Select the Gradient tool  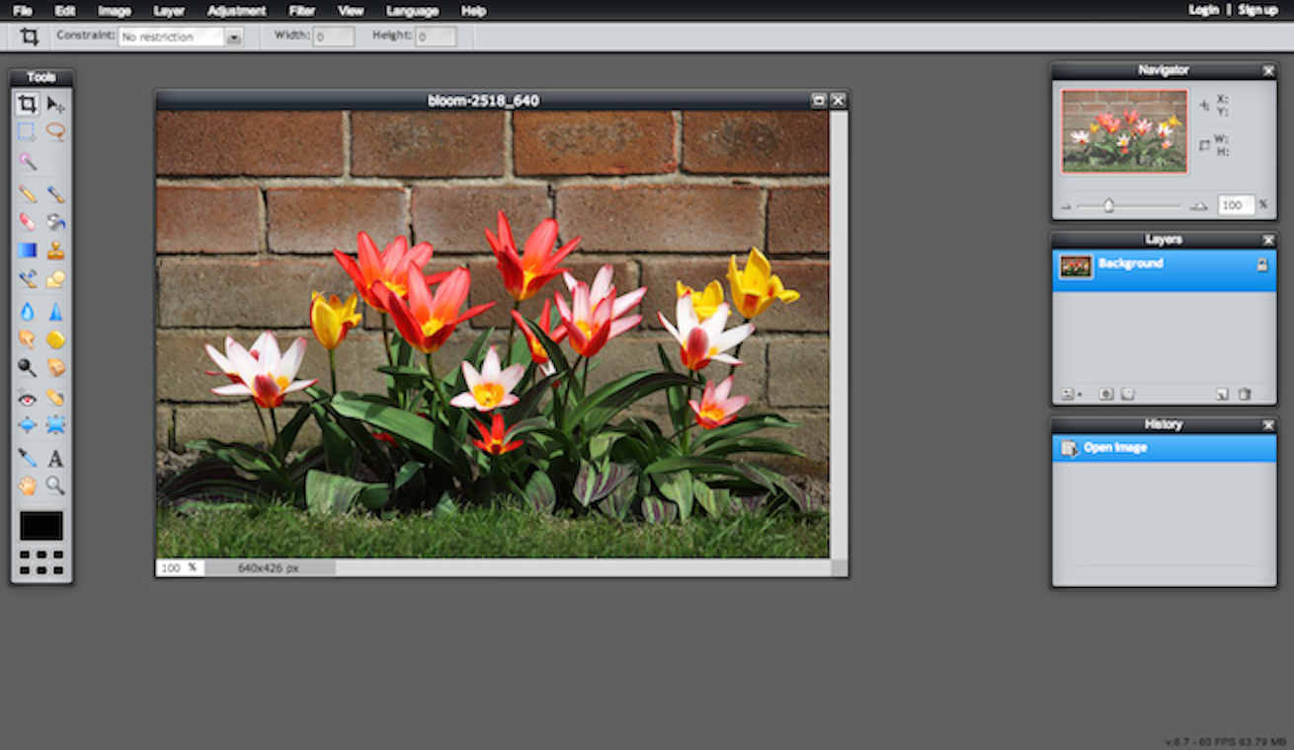tap(28, 251)
